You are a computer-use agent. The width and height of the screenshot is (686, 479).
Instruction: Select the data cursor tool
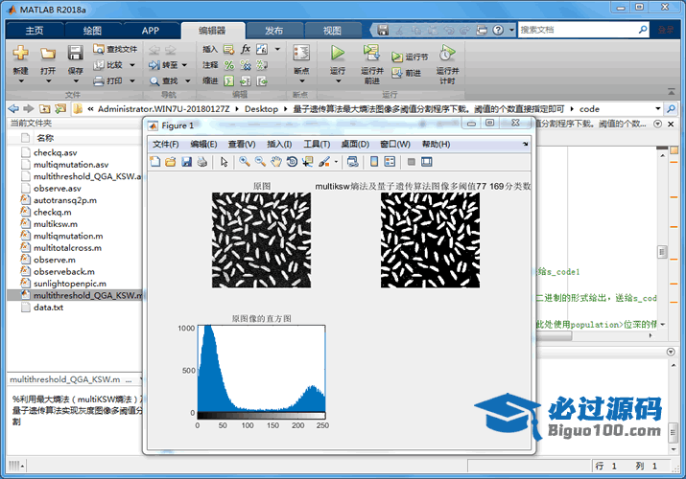[x=308, y=162]
